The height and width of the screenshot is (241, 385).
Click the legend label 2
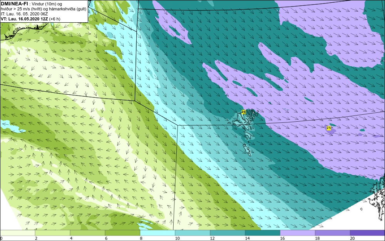click(36, 238)
